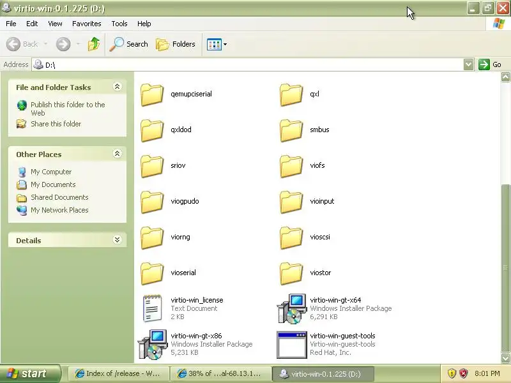
Task: Click Publish this folder to the Web
Action: point(68,109)
